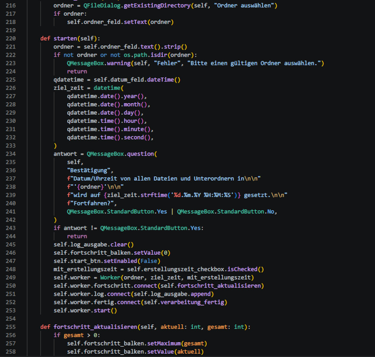This screenshot has height=357, width=375.
Task: Click 'QMessageBox.StandardButton.No' on line 241
Action: click(225, 211)
